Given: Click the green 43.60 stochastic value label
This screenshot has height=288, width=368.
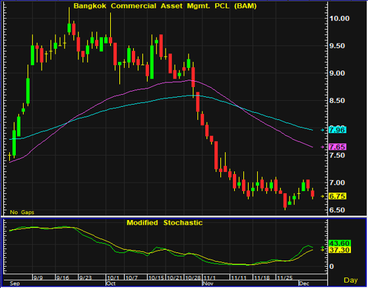Looking at the screenshot, I should click(340, 243).
